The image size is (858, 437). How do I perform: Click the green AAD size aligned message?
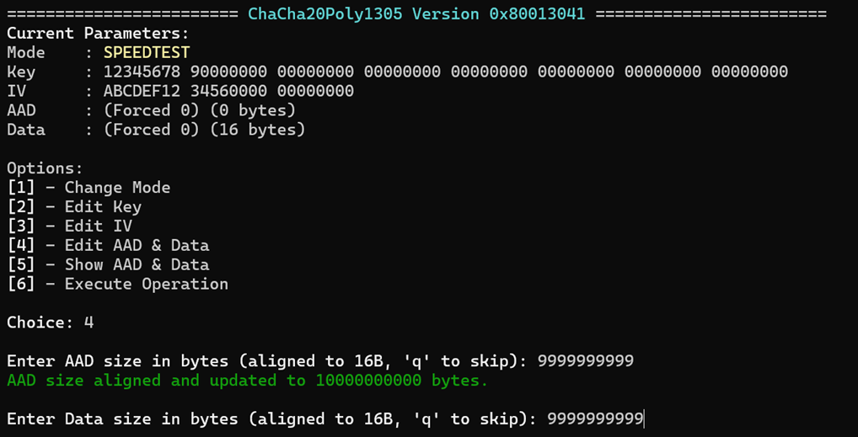[x=247, y=380]
